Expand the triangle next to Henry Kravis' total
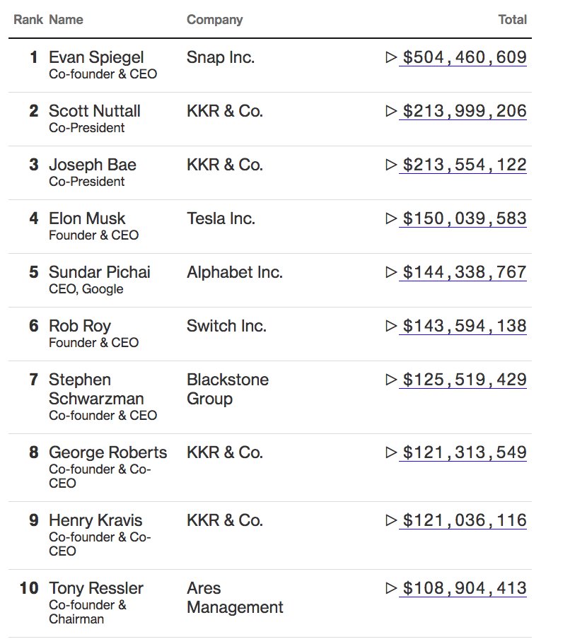Screen dimensions: 587x644 391,520
